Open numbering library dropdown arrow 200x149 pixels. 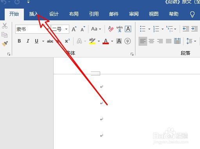162,29
